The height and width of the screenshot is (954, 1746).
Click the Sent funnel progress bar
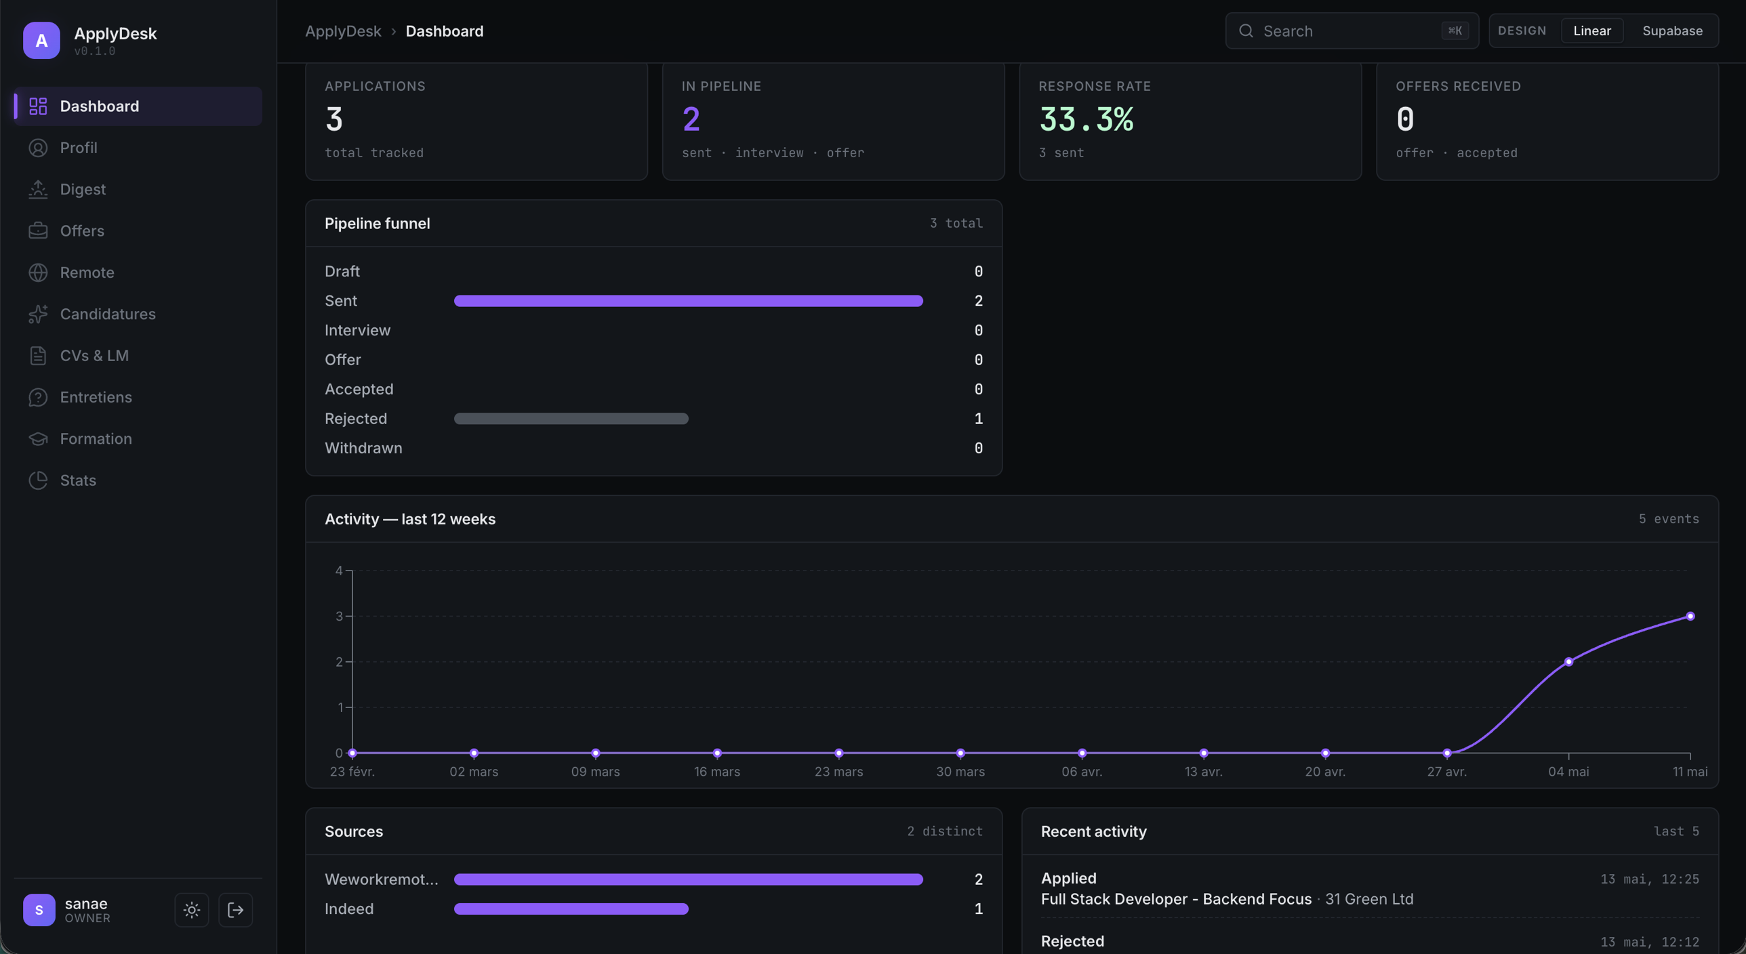688,301
